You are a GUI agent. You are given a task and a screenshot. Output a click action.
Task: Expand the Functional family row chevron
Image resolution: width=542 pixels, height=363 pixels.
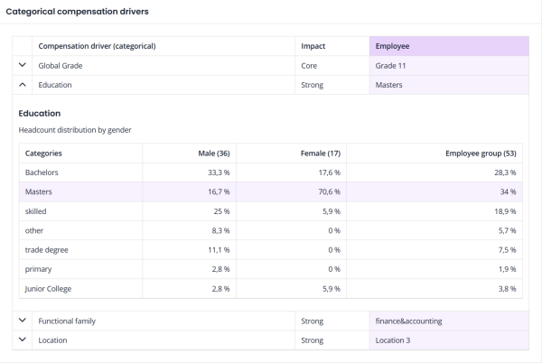[23, 321]
